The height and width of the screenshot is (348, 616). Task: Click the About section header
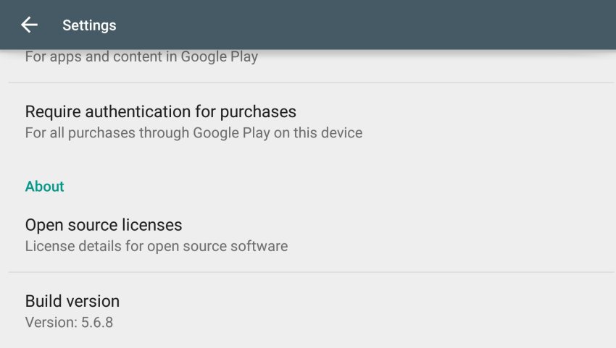click(x=45, y=187)
